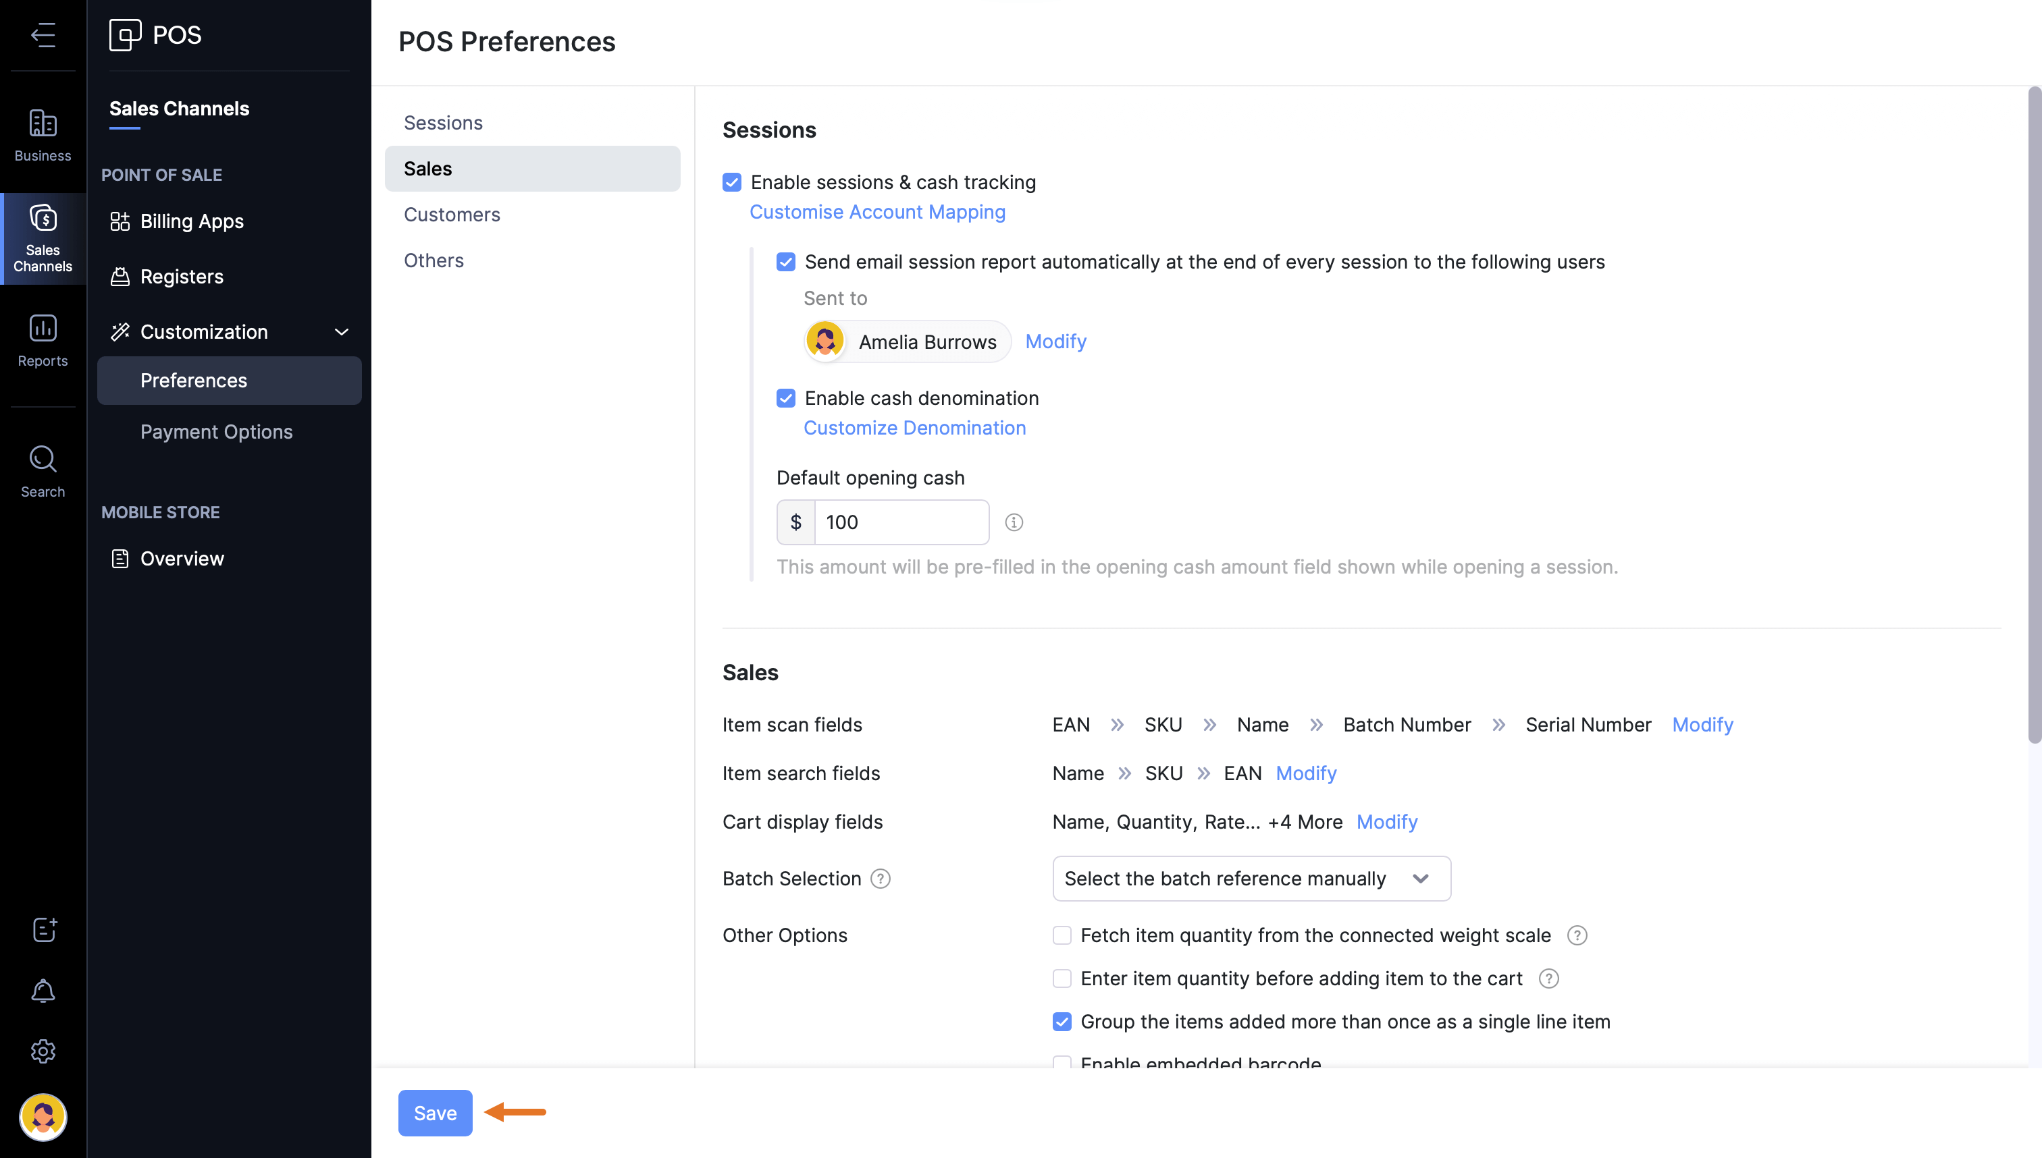2042x1158 pixels.
Task: Enable Fetch item quantity from weight scale
Action: [1062, 935]
